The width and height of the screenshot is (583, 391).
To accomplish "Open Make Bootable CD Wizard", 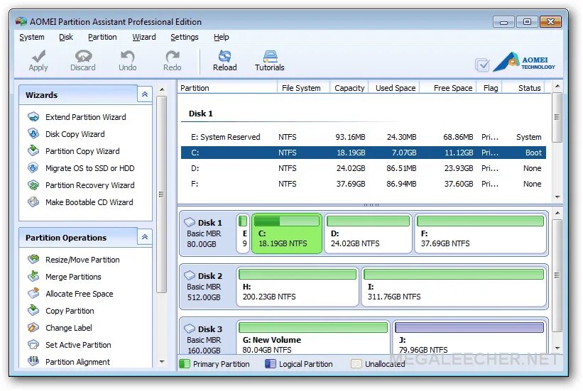I will click(89, 202).
